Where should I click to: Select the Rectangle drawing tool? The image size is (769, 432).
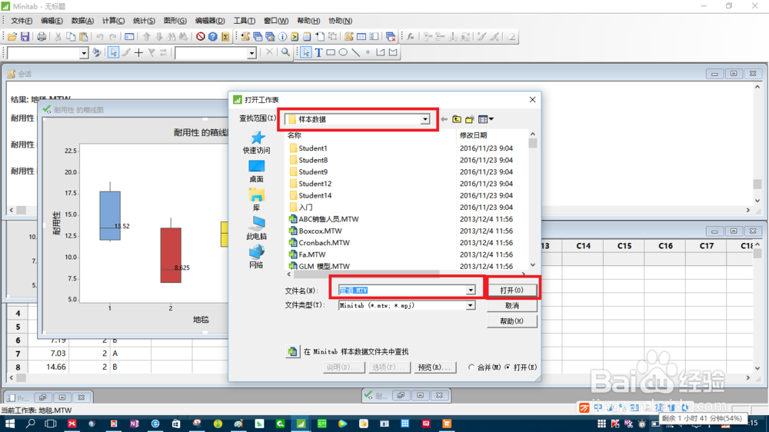331,52
